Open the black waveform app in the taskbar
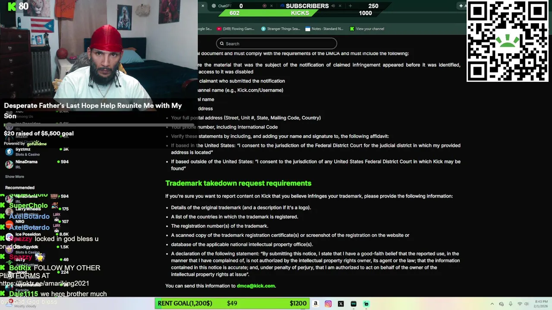 tap(354, 304)
